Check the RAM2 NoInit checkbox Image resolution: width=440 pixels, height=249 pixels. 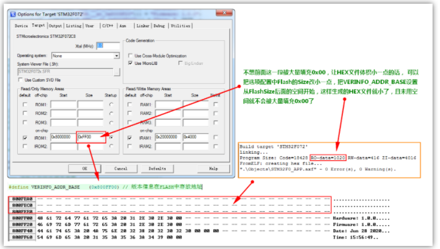(x=215, y=113)
